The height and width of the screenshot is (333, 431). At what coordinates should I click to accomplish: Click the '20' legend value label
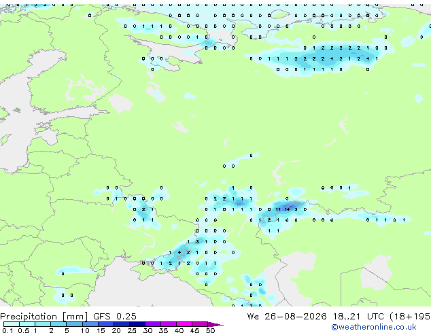[x=116, y=330]
